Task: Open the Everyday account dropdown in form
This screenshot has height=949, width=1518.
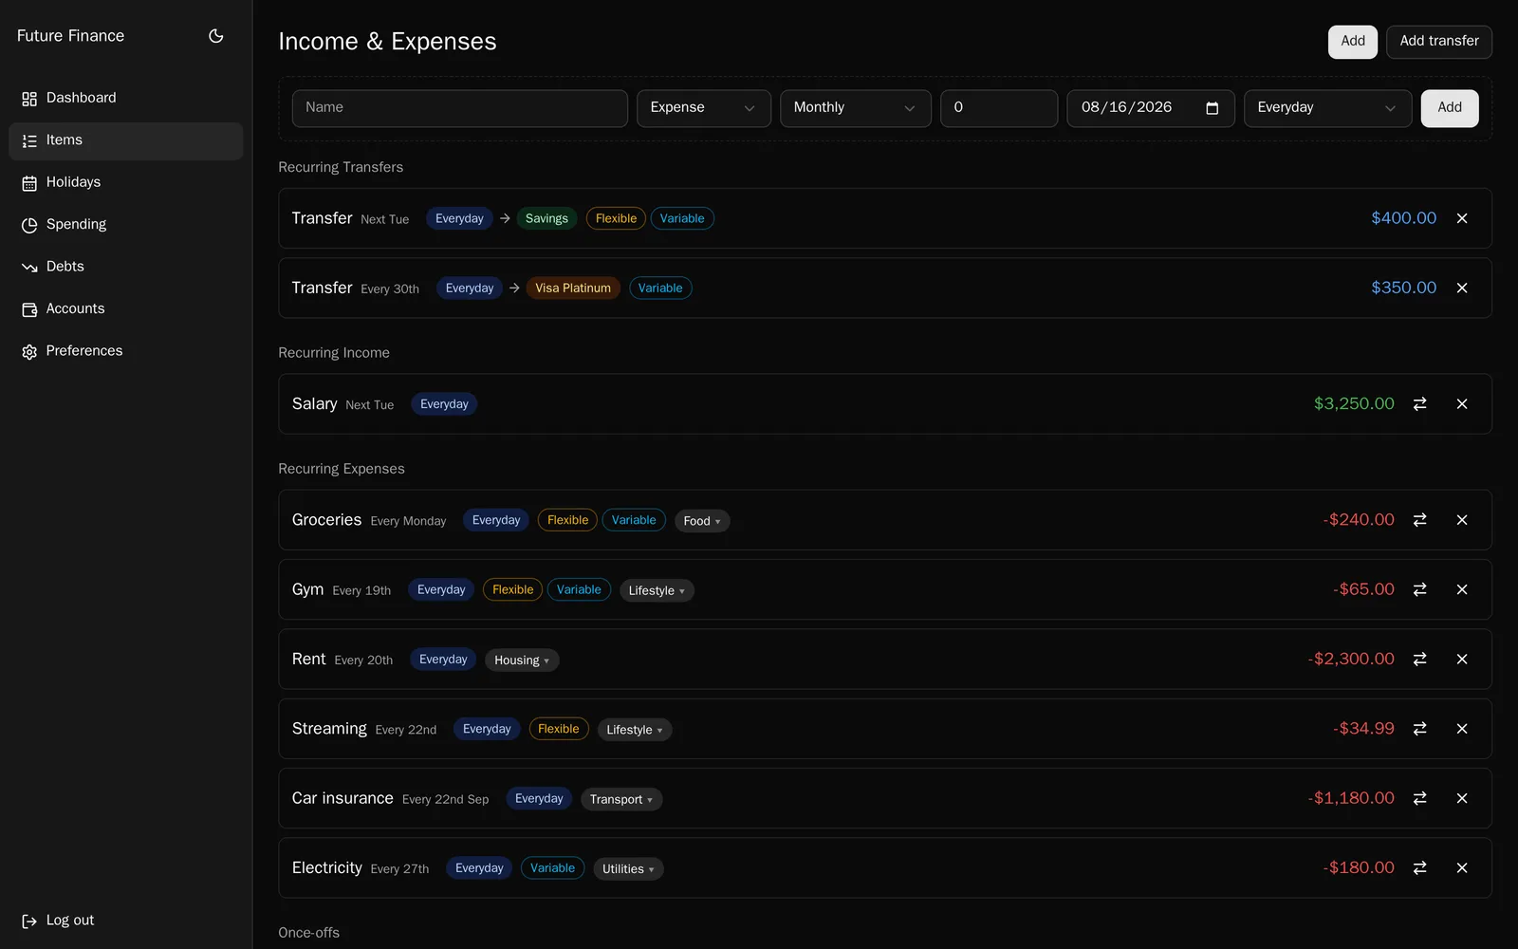Action: click(x=1327, y=108)
